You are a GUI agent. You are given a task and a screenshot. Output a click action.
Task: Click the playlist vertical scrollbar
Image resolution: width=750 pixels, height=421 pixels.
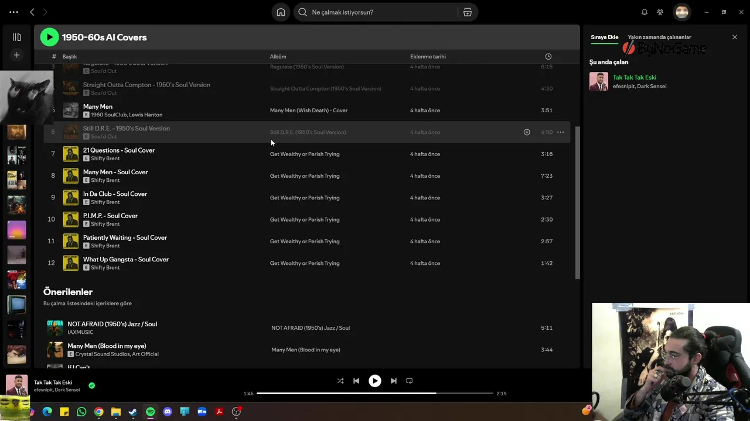pos(578,202)
